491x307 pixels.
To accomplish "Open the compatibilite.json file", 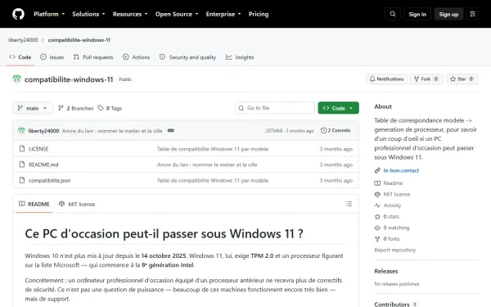I will click(x=49, y=180).
